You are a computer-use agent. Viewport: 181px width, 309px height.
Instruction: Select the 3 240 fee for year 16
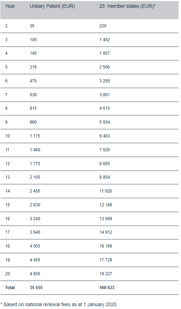point(35,218)
